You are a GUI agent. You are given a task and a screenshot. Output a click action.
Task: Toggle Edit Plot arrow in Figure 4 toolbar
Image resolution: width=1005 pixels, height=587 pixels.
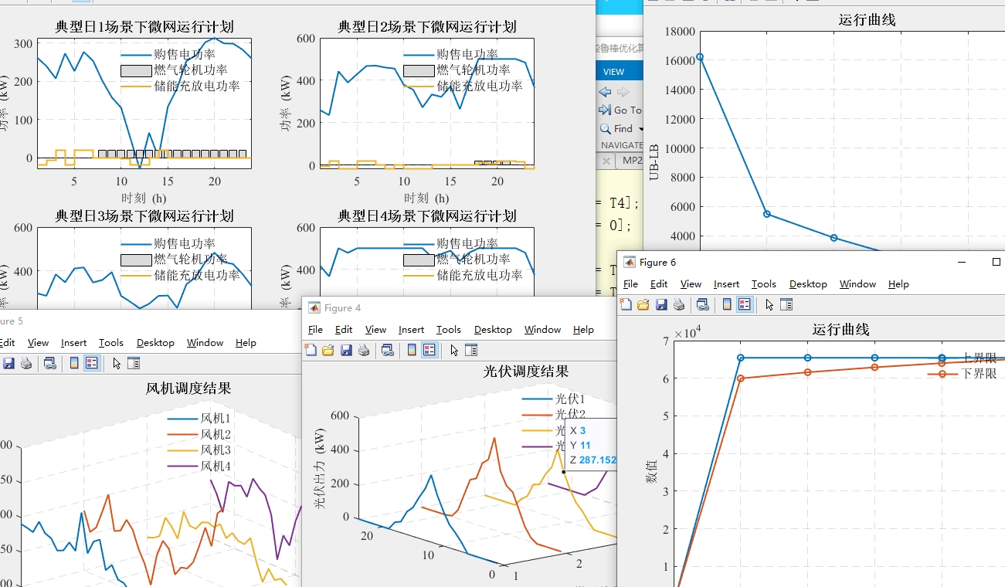[x=454, y=350]
